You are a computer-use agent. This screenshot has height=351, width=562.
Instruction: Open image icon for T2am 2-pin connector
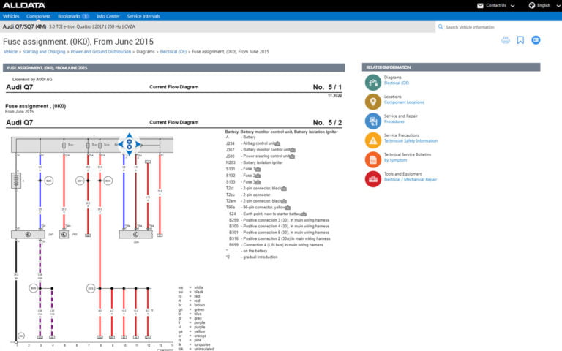point(284,201)
